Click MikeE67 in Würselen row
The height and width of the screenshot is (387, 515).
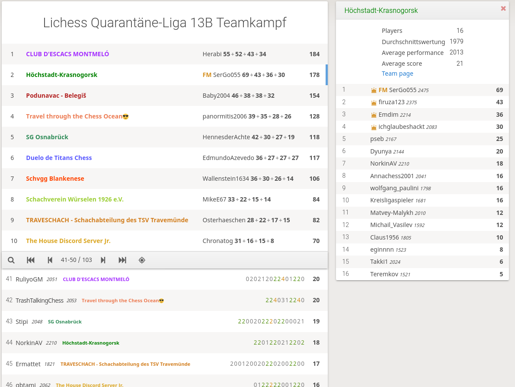[x=214, y=199]
